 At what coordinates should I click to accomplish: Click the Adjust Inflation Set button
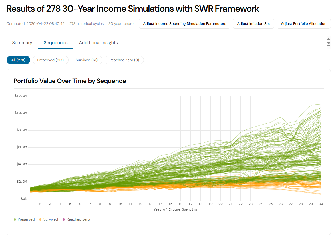click(x=253, y=24)
